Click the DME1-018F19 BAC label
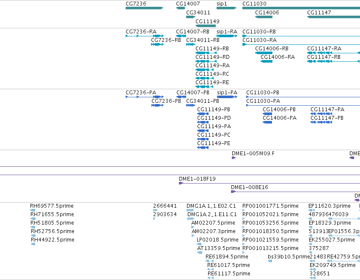 click(197, 179)
